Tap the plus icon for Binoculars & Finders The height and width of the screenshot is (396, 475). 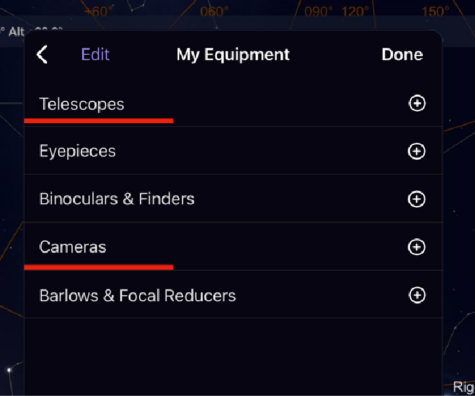[x=417, y=199]
